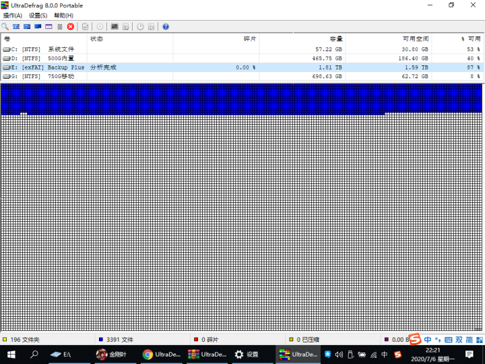Sort by the 卷 column header

44,38
